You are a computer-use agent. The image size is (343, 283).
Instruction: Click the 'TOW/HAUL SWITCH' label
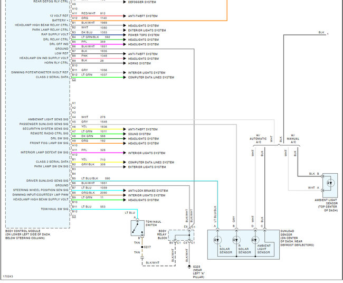click(154, 223)
